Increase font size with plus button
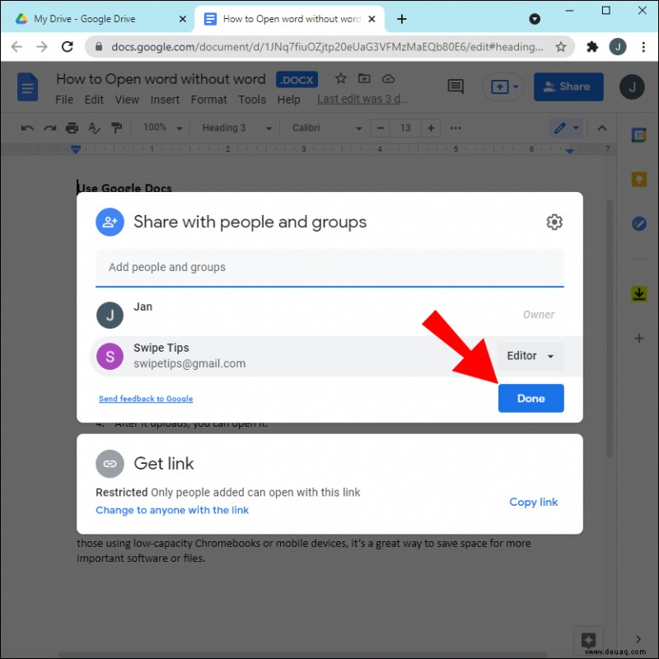This screenshot has width=659, height=659. click(431, 128)
